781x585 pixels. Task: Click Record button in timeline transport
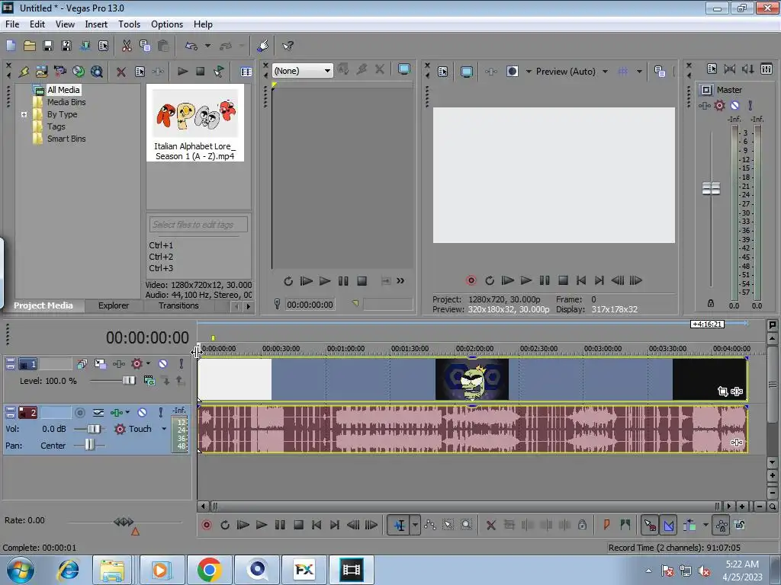coord(206,525)
